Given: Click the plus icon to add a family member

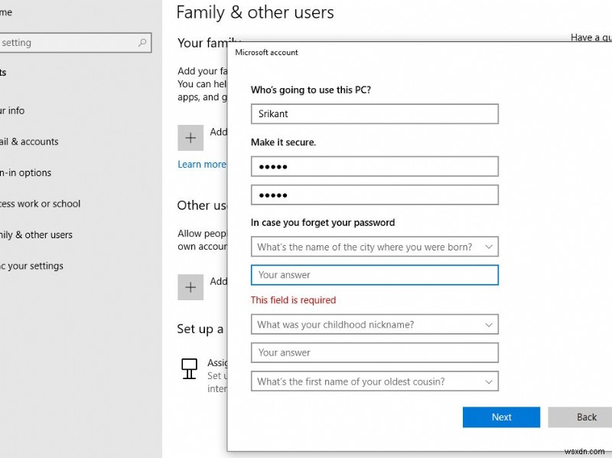Looking at the screenshot, I should [190, 138].
